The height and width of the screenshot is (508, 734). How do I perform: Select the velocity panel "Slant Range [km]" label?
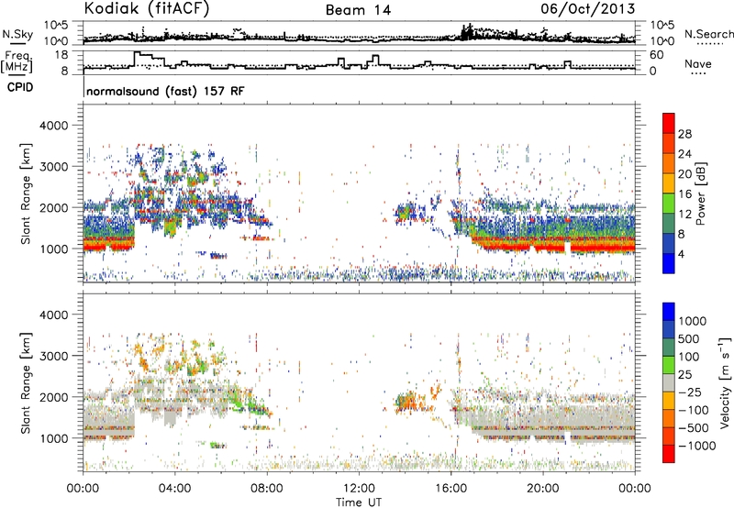point(26,383)
